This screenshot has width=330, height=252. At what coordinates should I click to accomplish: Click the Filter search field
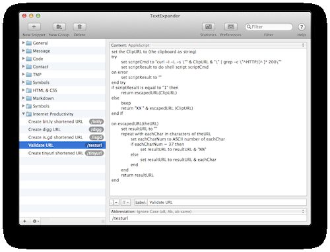click(269, 27)
